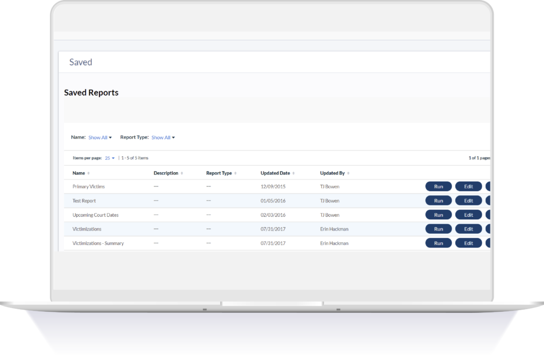Open the Name filter Show All dropdown
Screen dimensions: 544x358
click(100, 138)
